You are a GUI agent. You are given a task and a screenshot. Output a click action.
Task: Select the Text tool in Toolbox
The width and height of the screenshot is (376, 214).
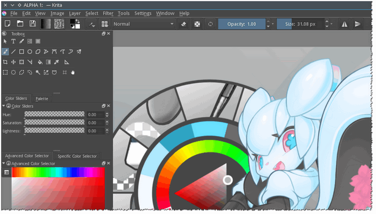pos(14,41)
